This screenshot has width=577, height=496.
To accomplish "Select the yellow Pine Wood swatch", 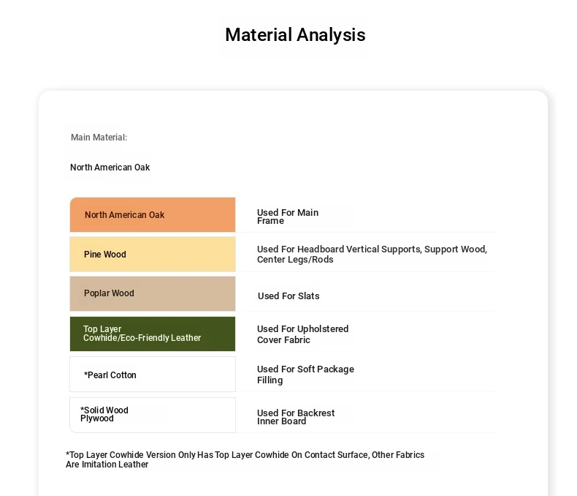I will (x=153, y=255).
